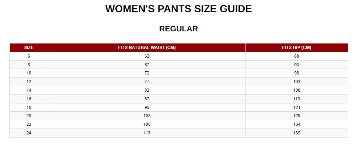This screenshot has width=358, height=154.
Task: Select hip measurement 139 in last row
Action: pyautogui.click(x=296, y=133)
